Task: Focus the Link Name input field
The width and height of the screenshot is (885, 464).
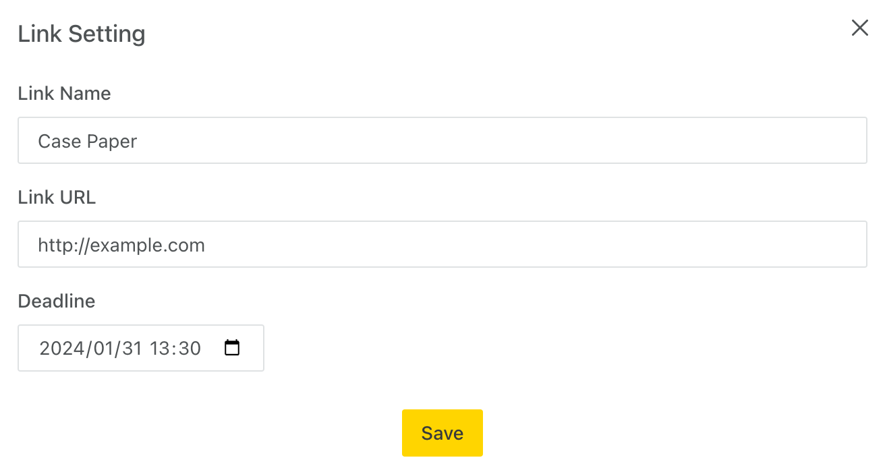Action: coord(442,140)
